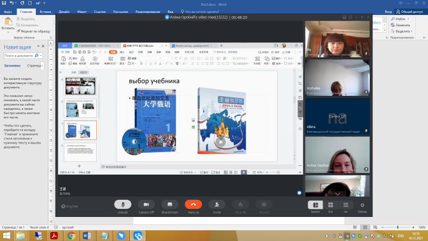Expand the Найти dropdown arrow
Image resolution: width=428 pixels, height=241 pixels.
tap(409, 19)
